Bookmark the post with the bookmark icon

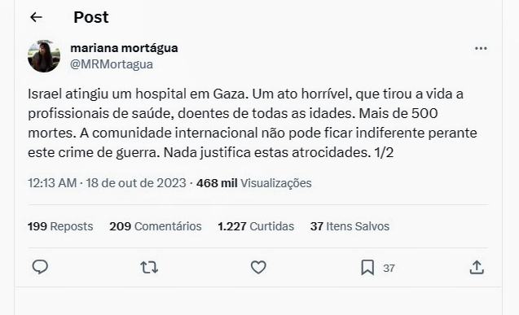pos(367,267)
